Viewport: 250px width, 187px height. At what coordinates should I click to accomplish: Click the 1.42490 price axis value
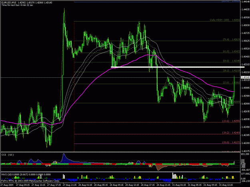pos(245,127)
